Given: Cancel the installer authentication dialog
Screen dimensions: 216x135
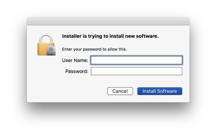Looking at the screenshot, I should 120,91.
